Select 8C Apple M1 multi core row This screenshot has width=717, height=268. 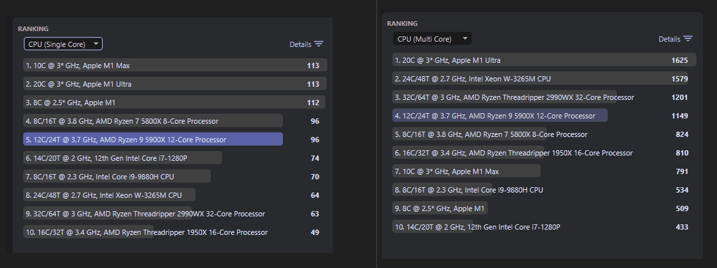click(544, 208)
